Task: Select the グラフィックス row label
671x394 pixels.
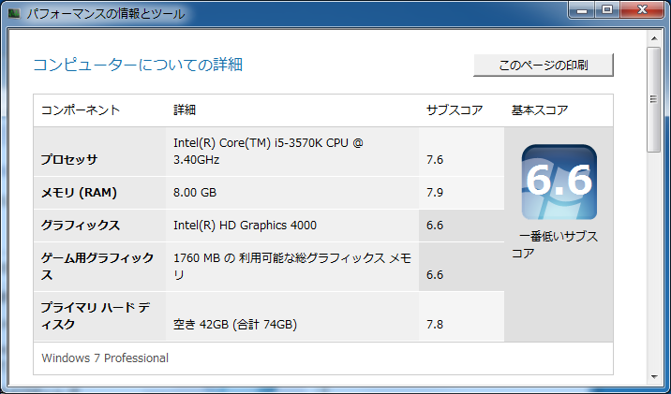Action: point(81,226)
